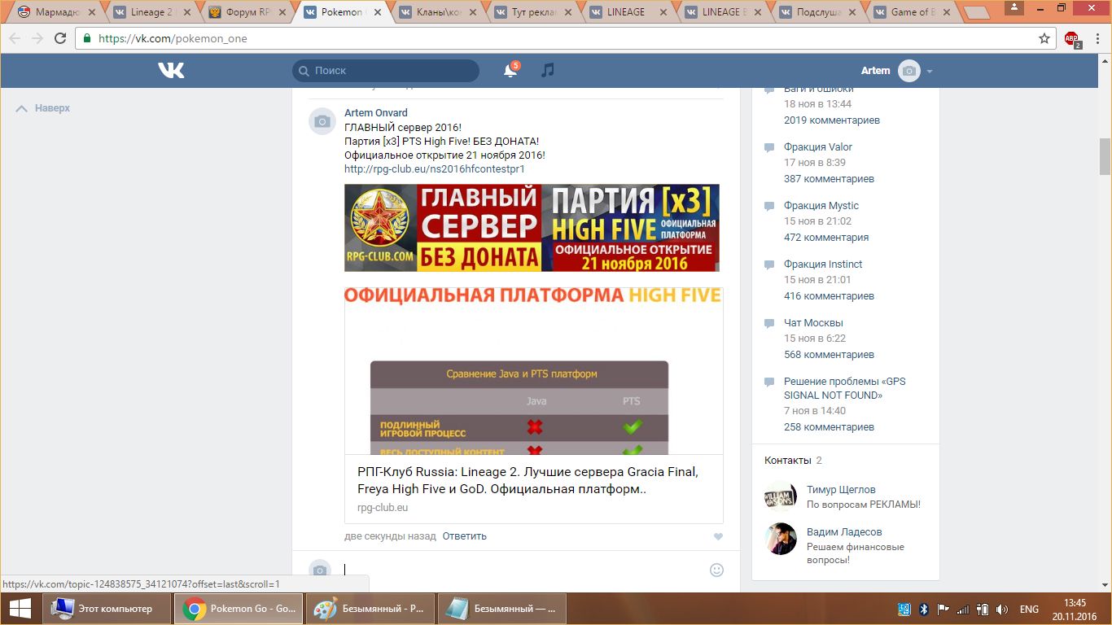The width and height of the screenshot is (1112, 625).
Task: Open the Windows Start menu
Action: [x=20, y=609]
